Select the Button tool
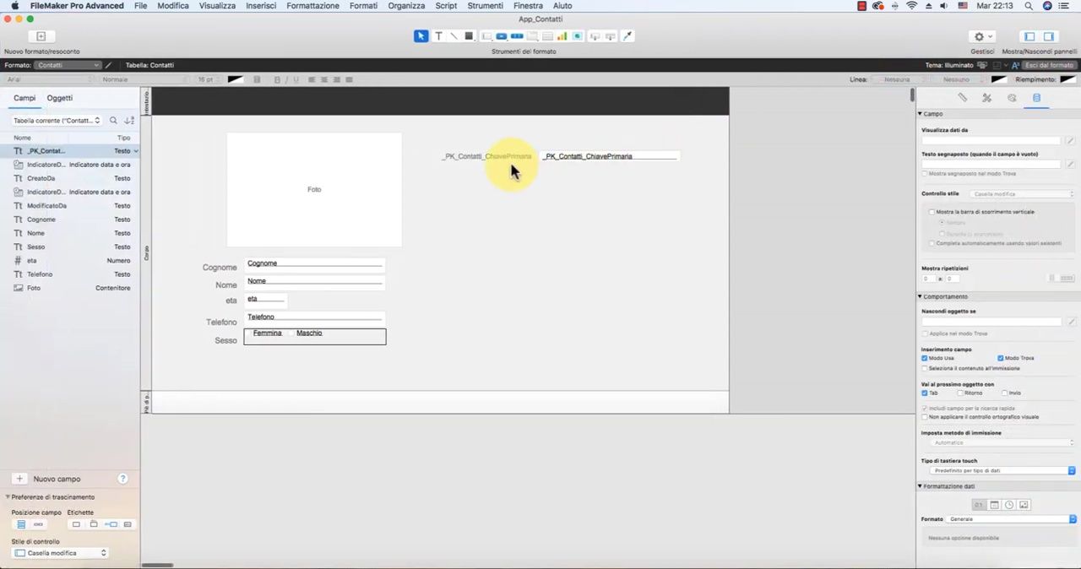1081x569 pixels. (x=502, y=36)
